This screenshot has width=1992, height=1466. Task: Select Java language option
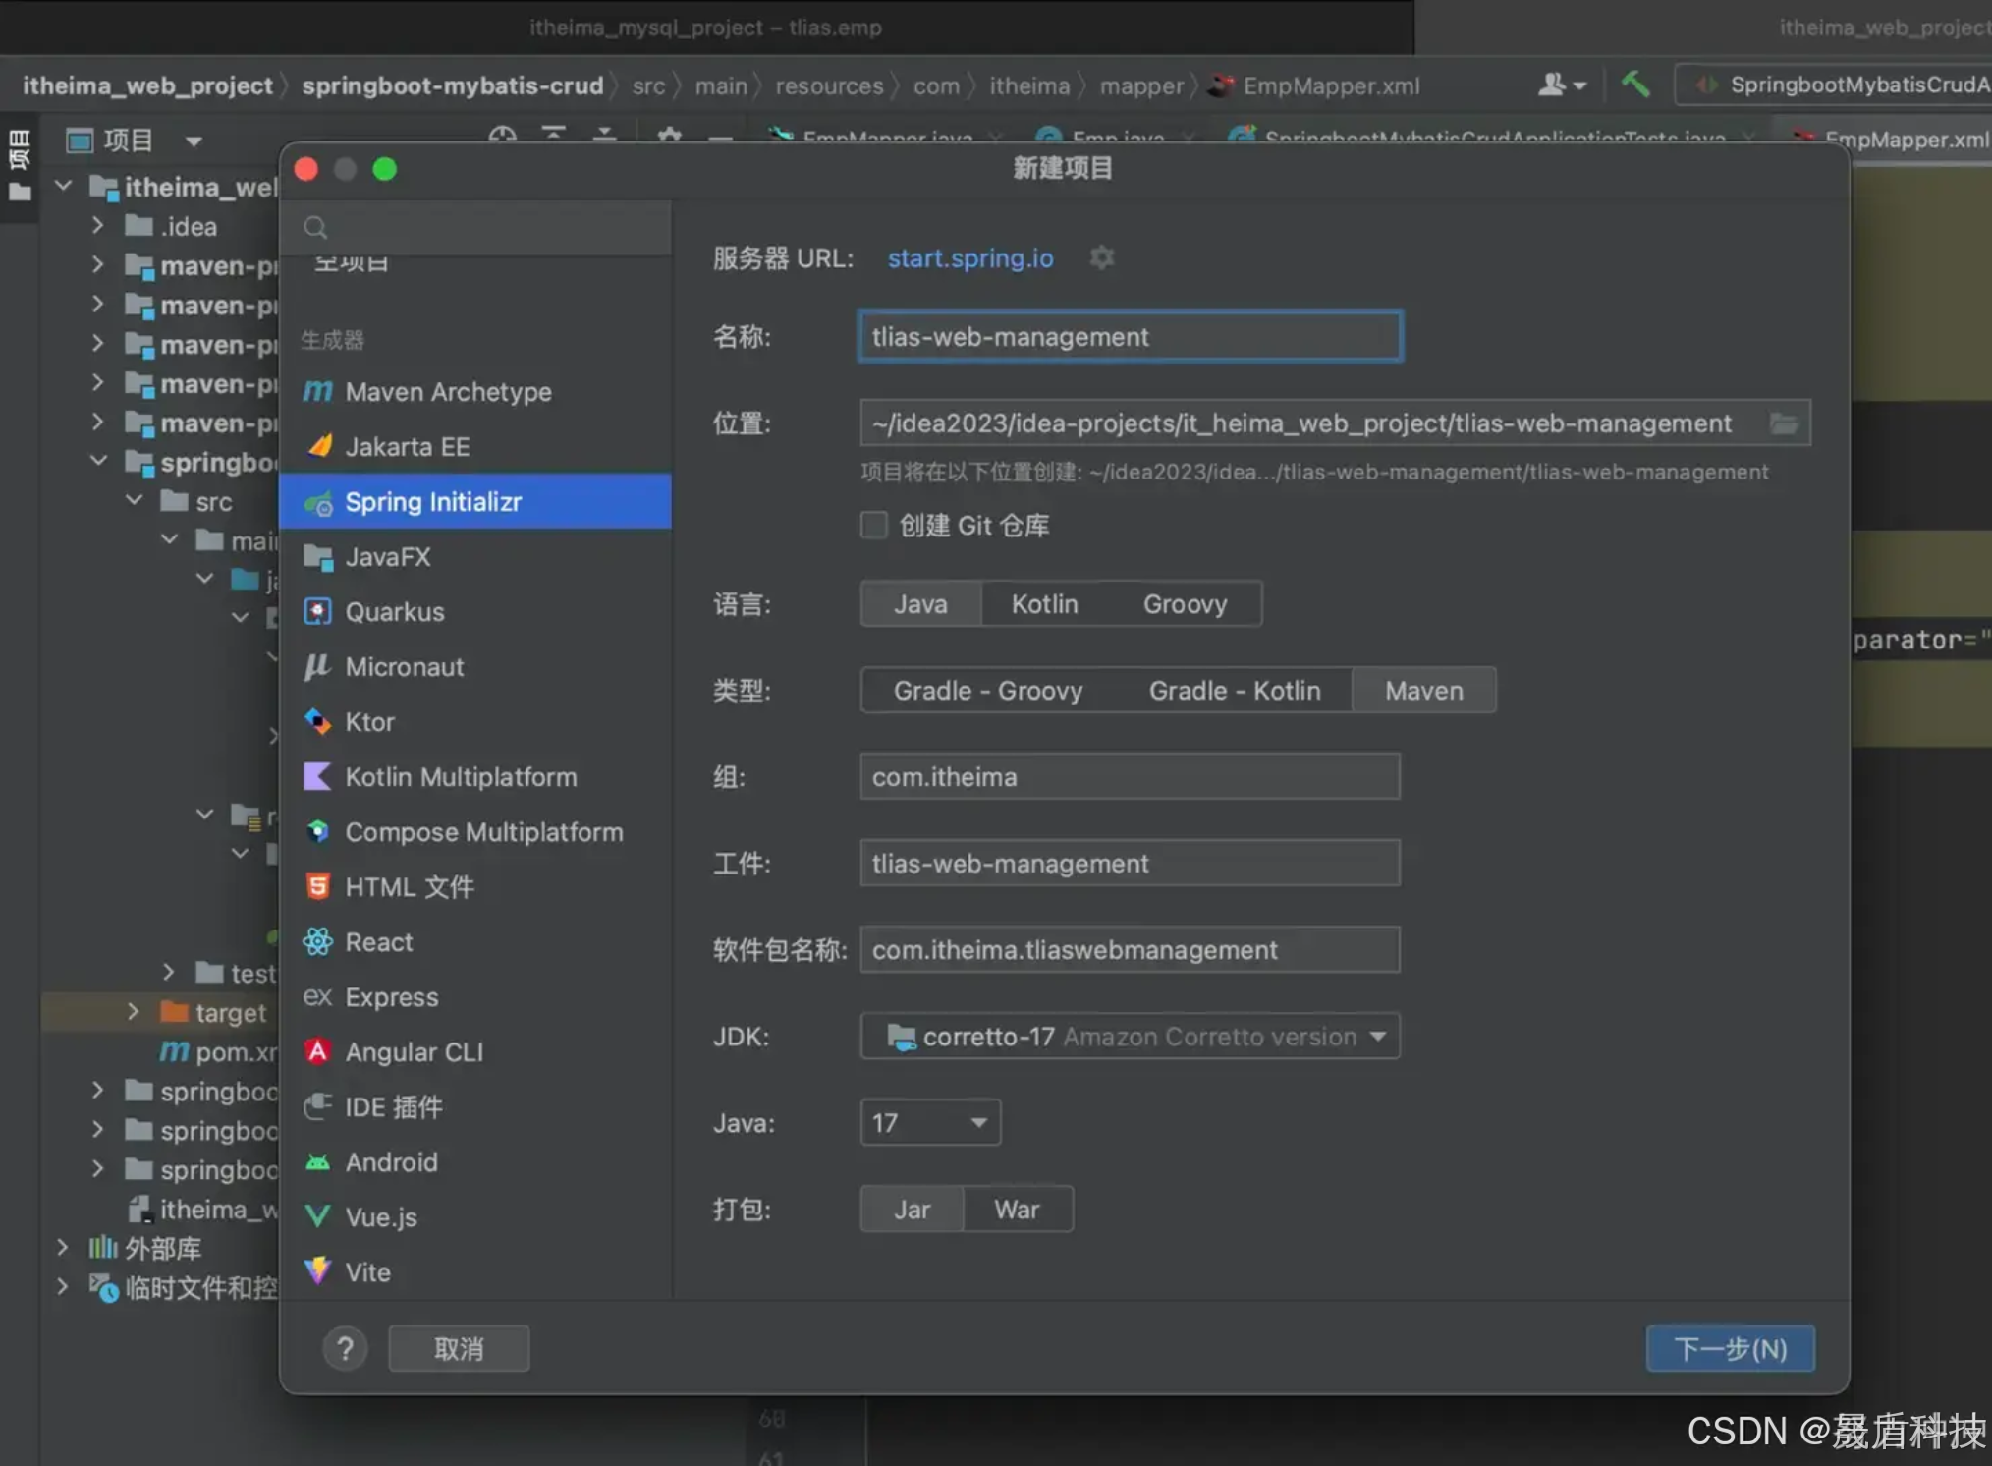(920, 603)
